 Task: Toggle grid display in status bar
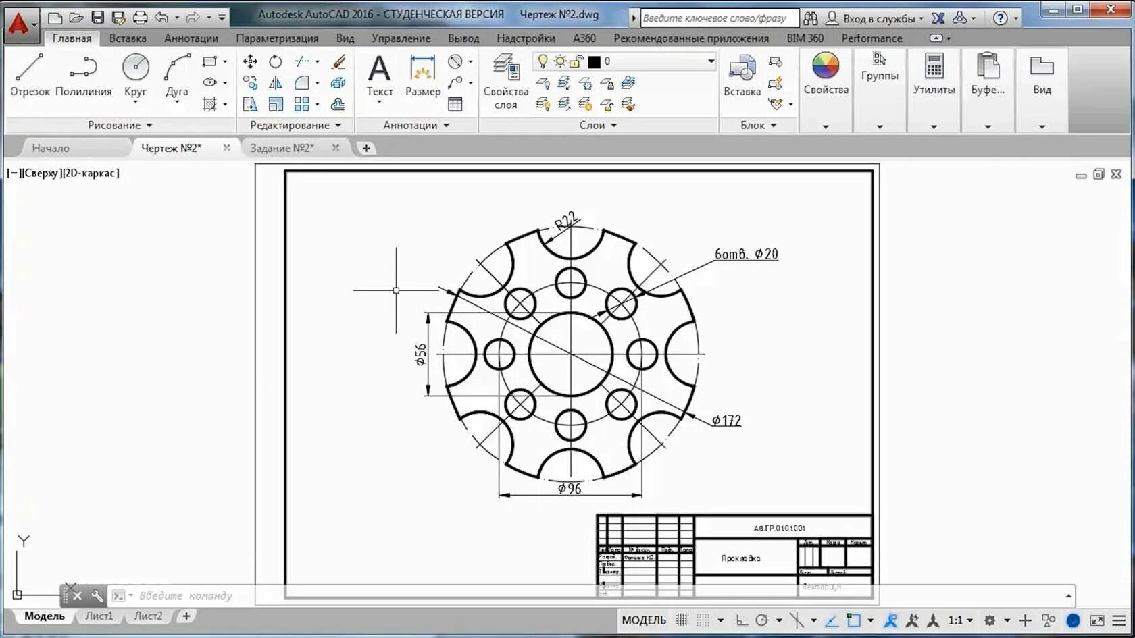pyautogui.click(x=682, y=620)
